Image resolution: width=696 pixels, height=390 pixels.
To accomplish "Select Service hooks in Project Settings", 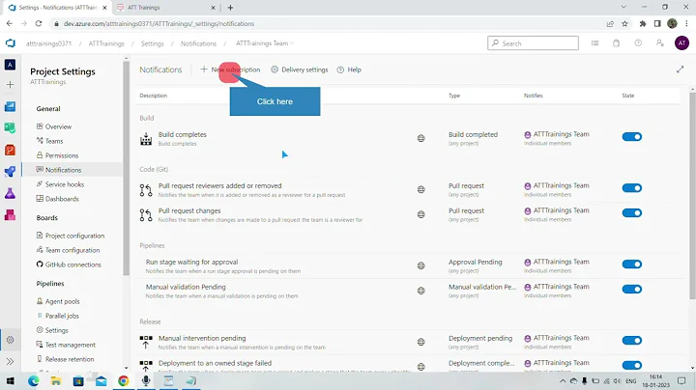I will click(x=65, y=184).
